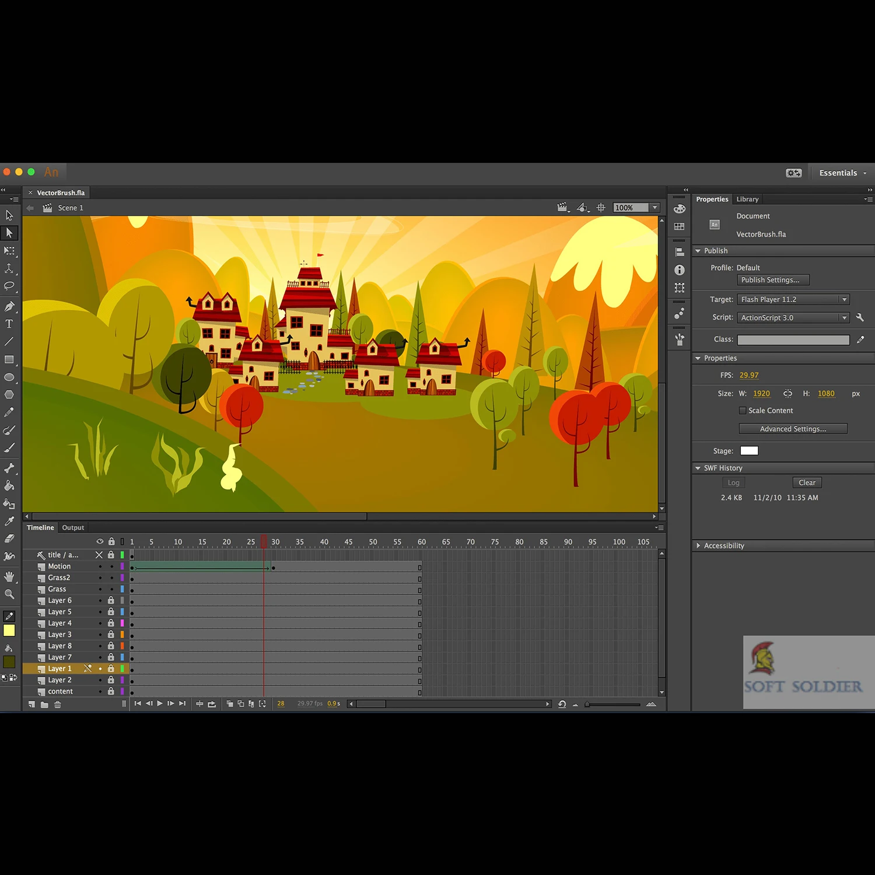Viewport: 875px width, 875px height.
Task: Activate the Hand tool
Action: [x=9, y=576]
